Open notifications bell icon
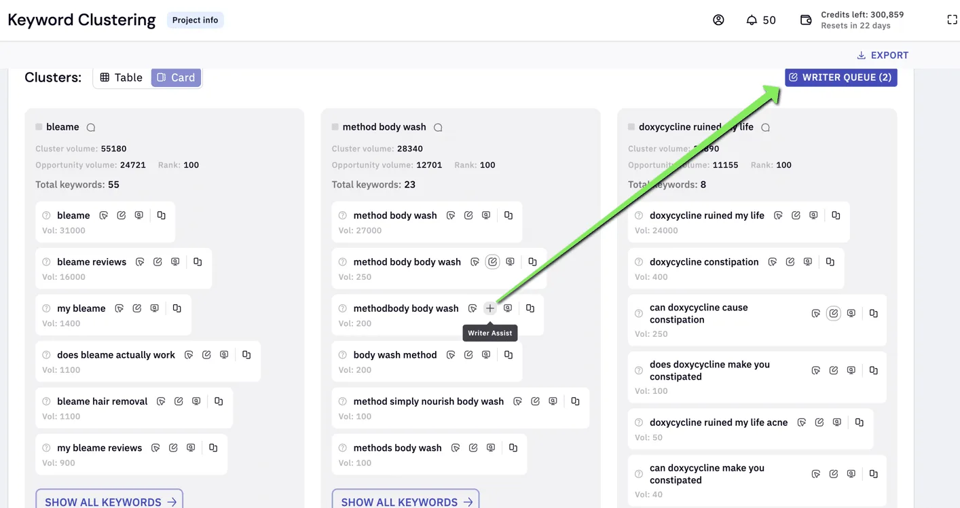Image resolution: width=960 pixels, height=508 pixels. [752, 20]
